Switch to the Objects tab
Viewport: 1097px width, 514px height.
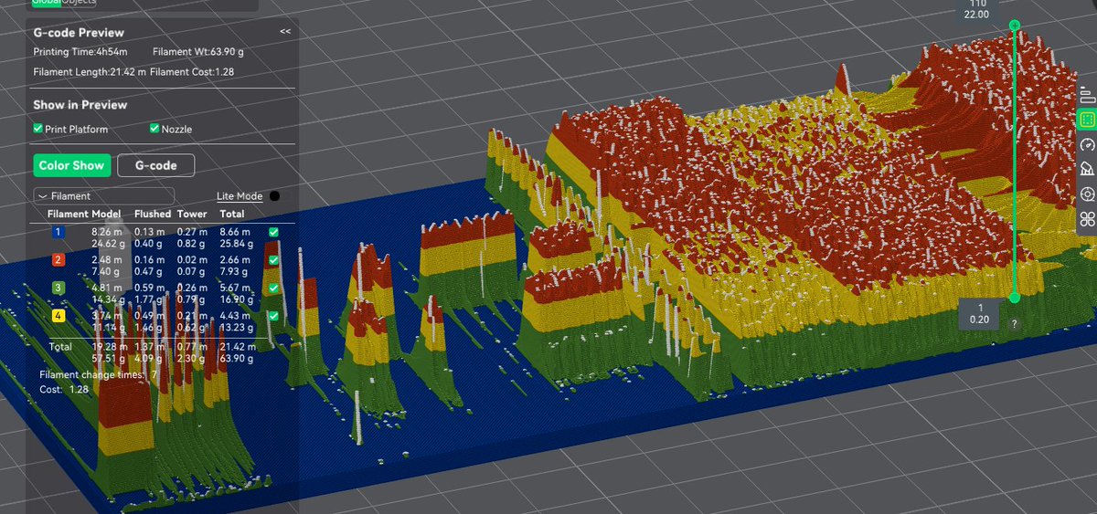(80, 3)
